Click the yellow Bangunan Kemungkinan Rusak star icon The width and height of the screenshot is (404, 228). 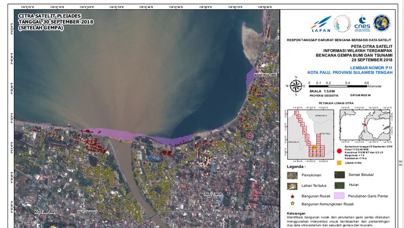[292, 204]
